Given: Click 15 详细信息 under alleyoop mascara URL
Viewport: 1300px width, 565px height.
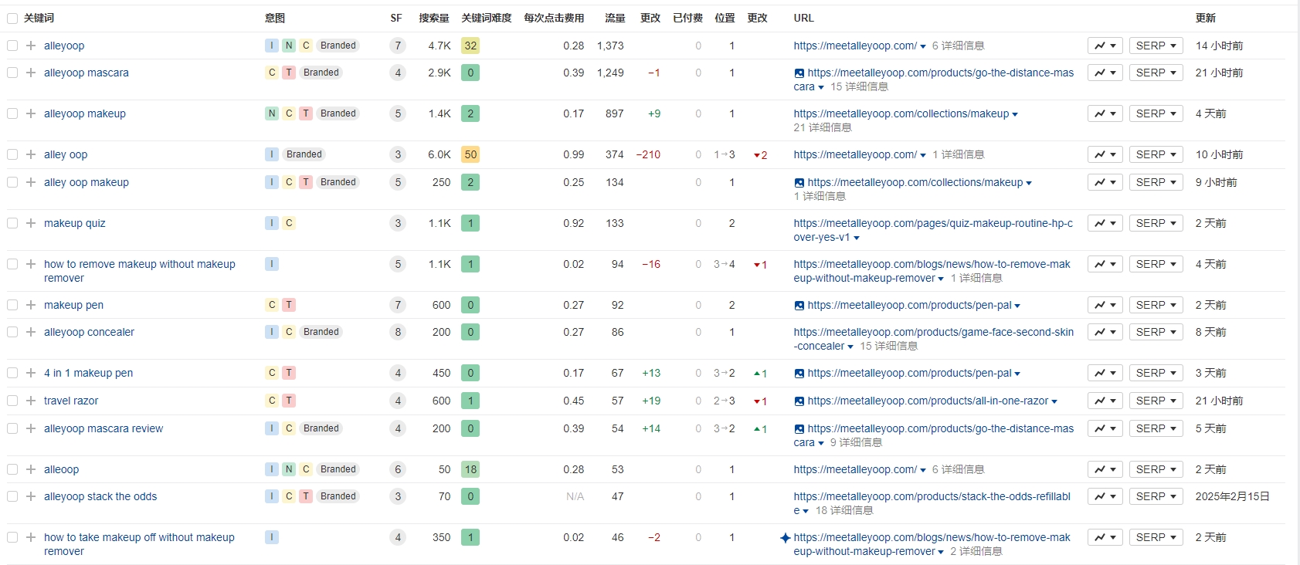Looking at the screenshot, I should tap(859, 86).
